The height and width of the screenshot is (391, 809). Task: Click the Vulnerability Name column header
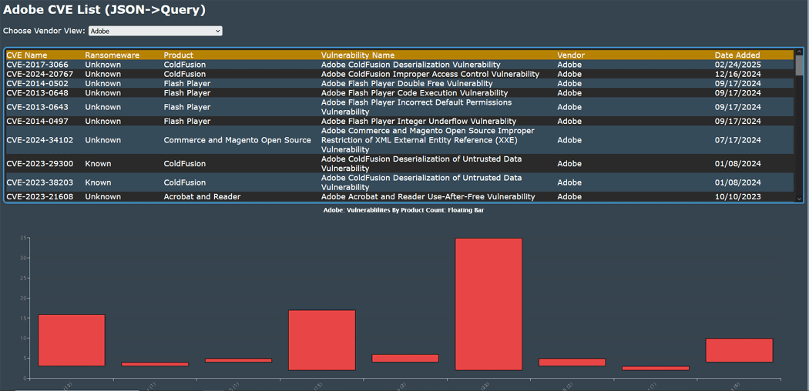tap(358, 55)
